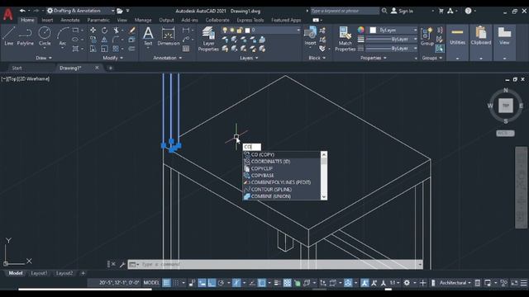
Task: Expand the Draw panel dropdown
Action: click(x=44, y=58)
